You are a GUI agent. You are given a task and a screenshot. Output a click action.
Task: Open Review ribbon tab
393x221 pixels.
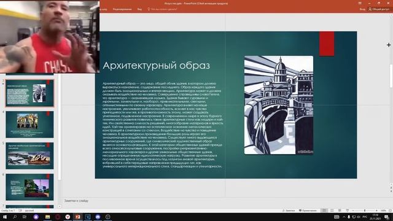tap(122, 9)
